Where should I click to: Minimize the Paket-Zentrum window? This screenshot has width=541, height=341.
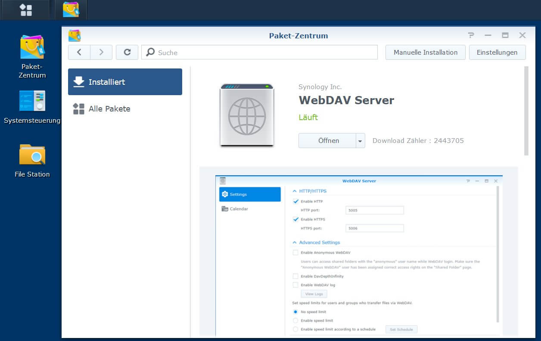[488, 36]
